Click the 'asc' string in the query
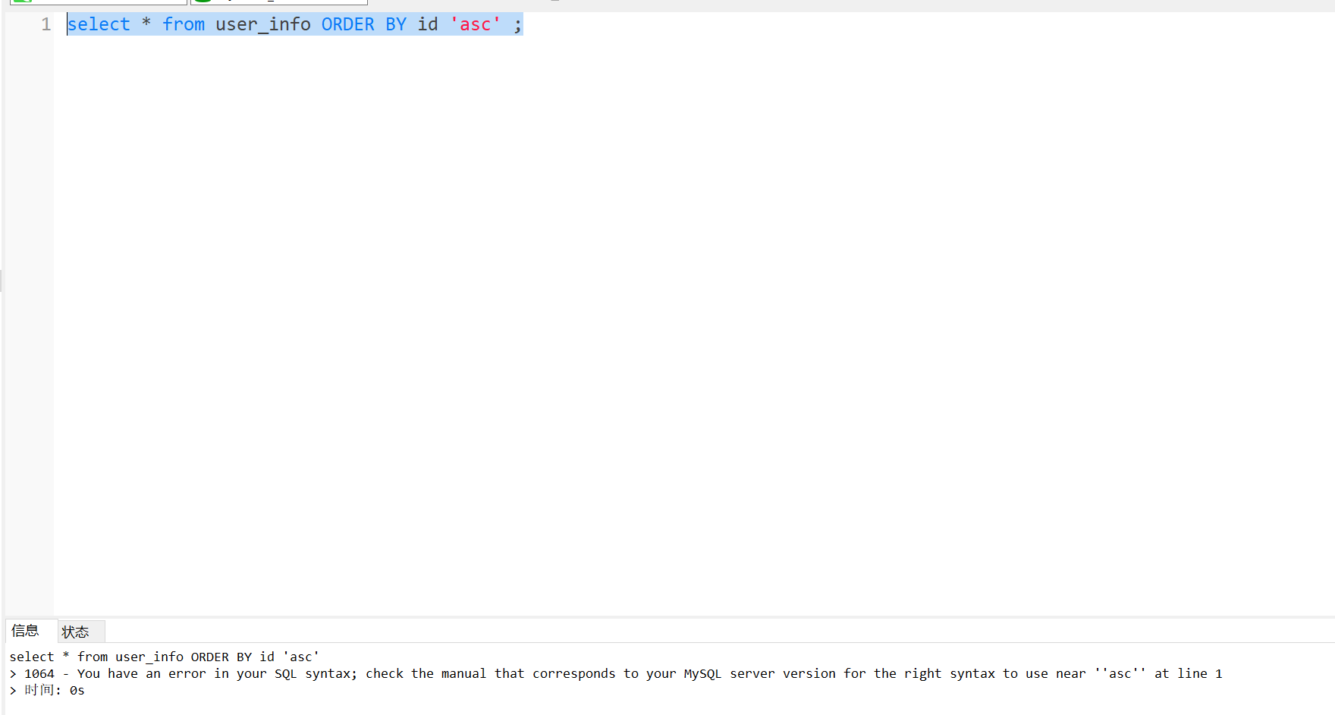 click(x=476, y=25)
